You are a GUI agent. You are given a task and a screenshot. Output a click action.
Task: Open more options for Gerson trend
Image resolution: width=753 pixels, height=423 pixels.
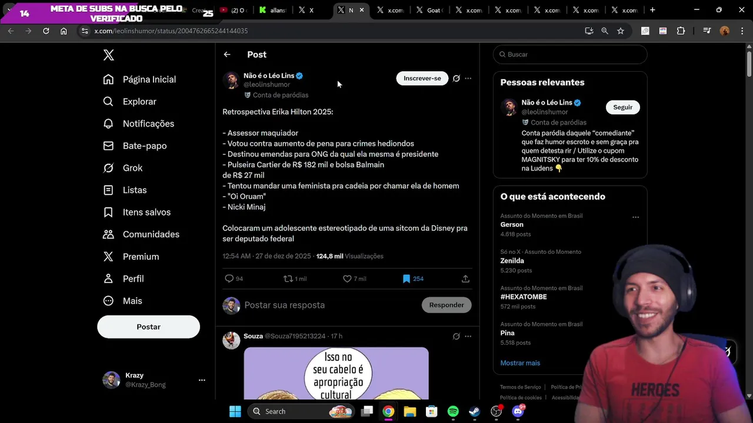click(635, 217)
